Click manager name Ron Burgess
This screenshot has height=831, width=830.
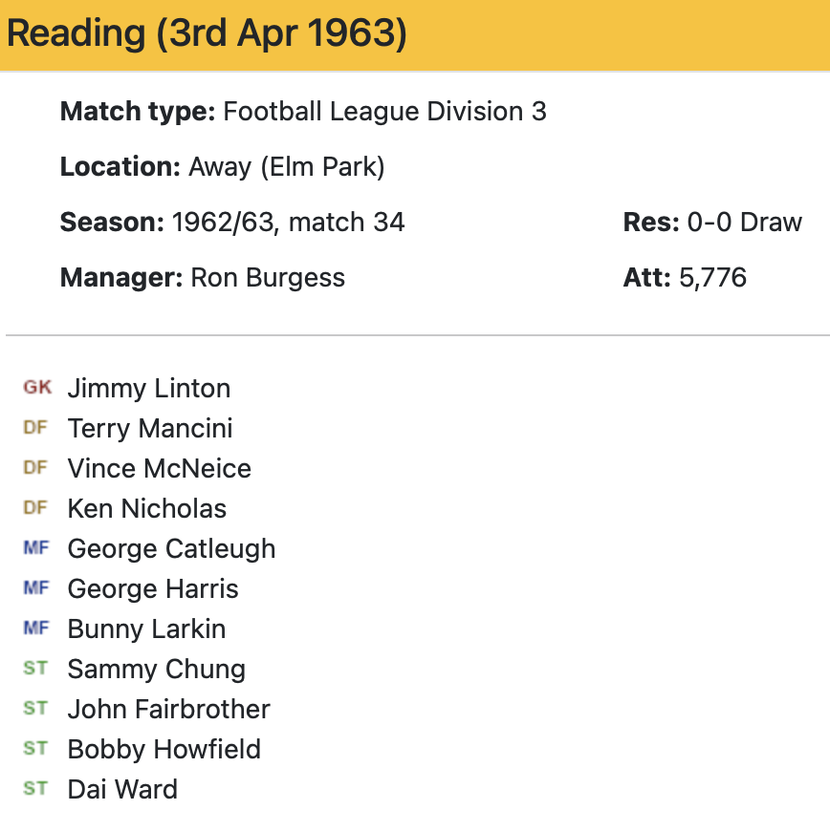268,278
